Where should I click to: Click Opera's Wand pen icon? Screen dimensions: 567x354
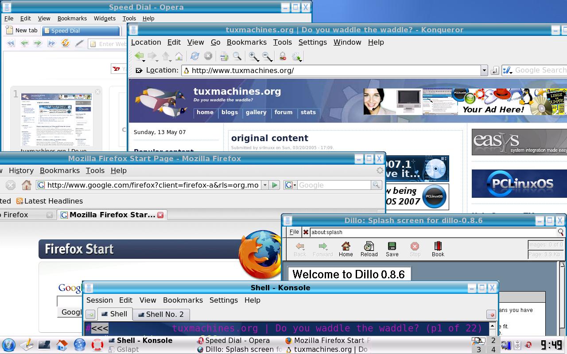(x=79, y=43)
